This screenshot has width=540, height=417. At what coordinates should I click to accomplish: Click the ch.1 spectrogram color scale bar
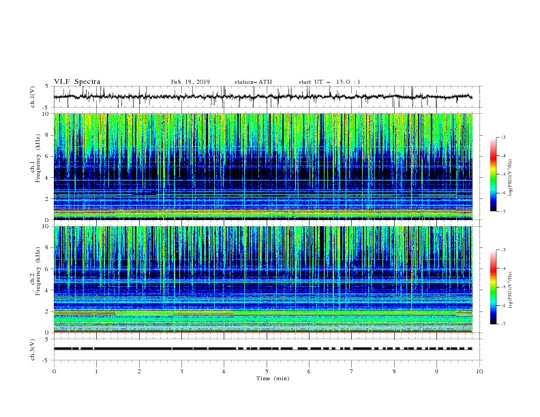(494, 174)
